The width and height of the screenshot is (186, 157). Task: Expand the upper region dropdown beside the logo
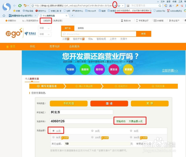click(x=45, y=28)
